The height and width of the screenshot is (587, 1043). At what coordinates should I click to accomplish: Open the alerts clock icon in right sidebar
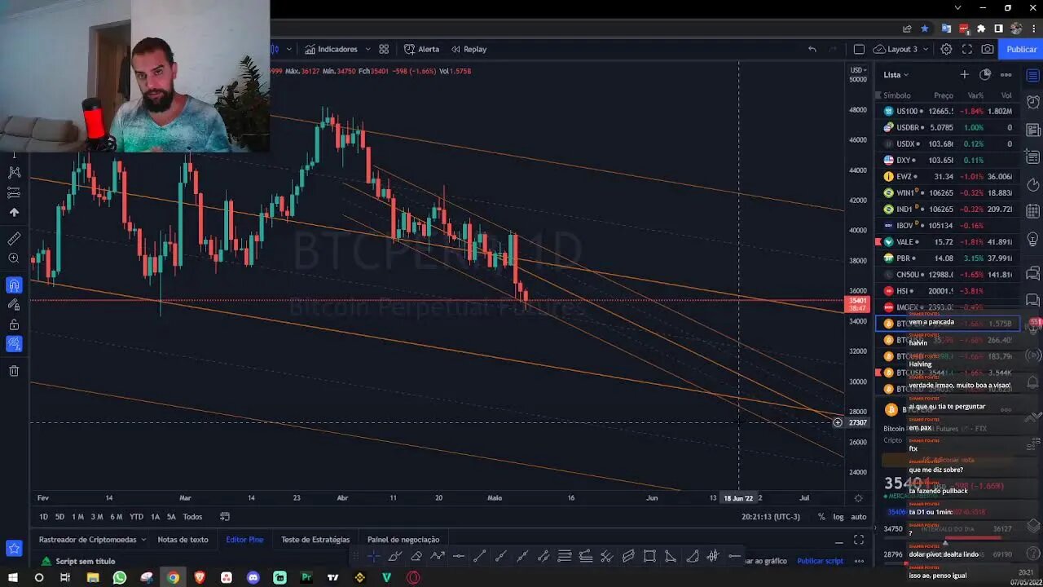[x=1032, y=103]
